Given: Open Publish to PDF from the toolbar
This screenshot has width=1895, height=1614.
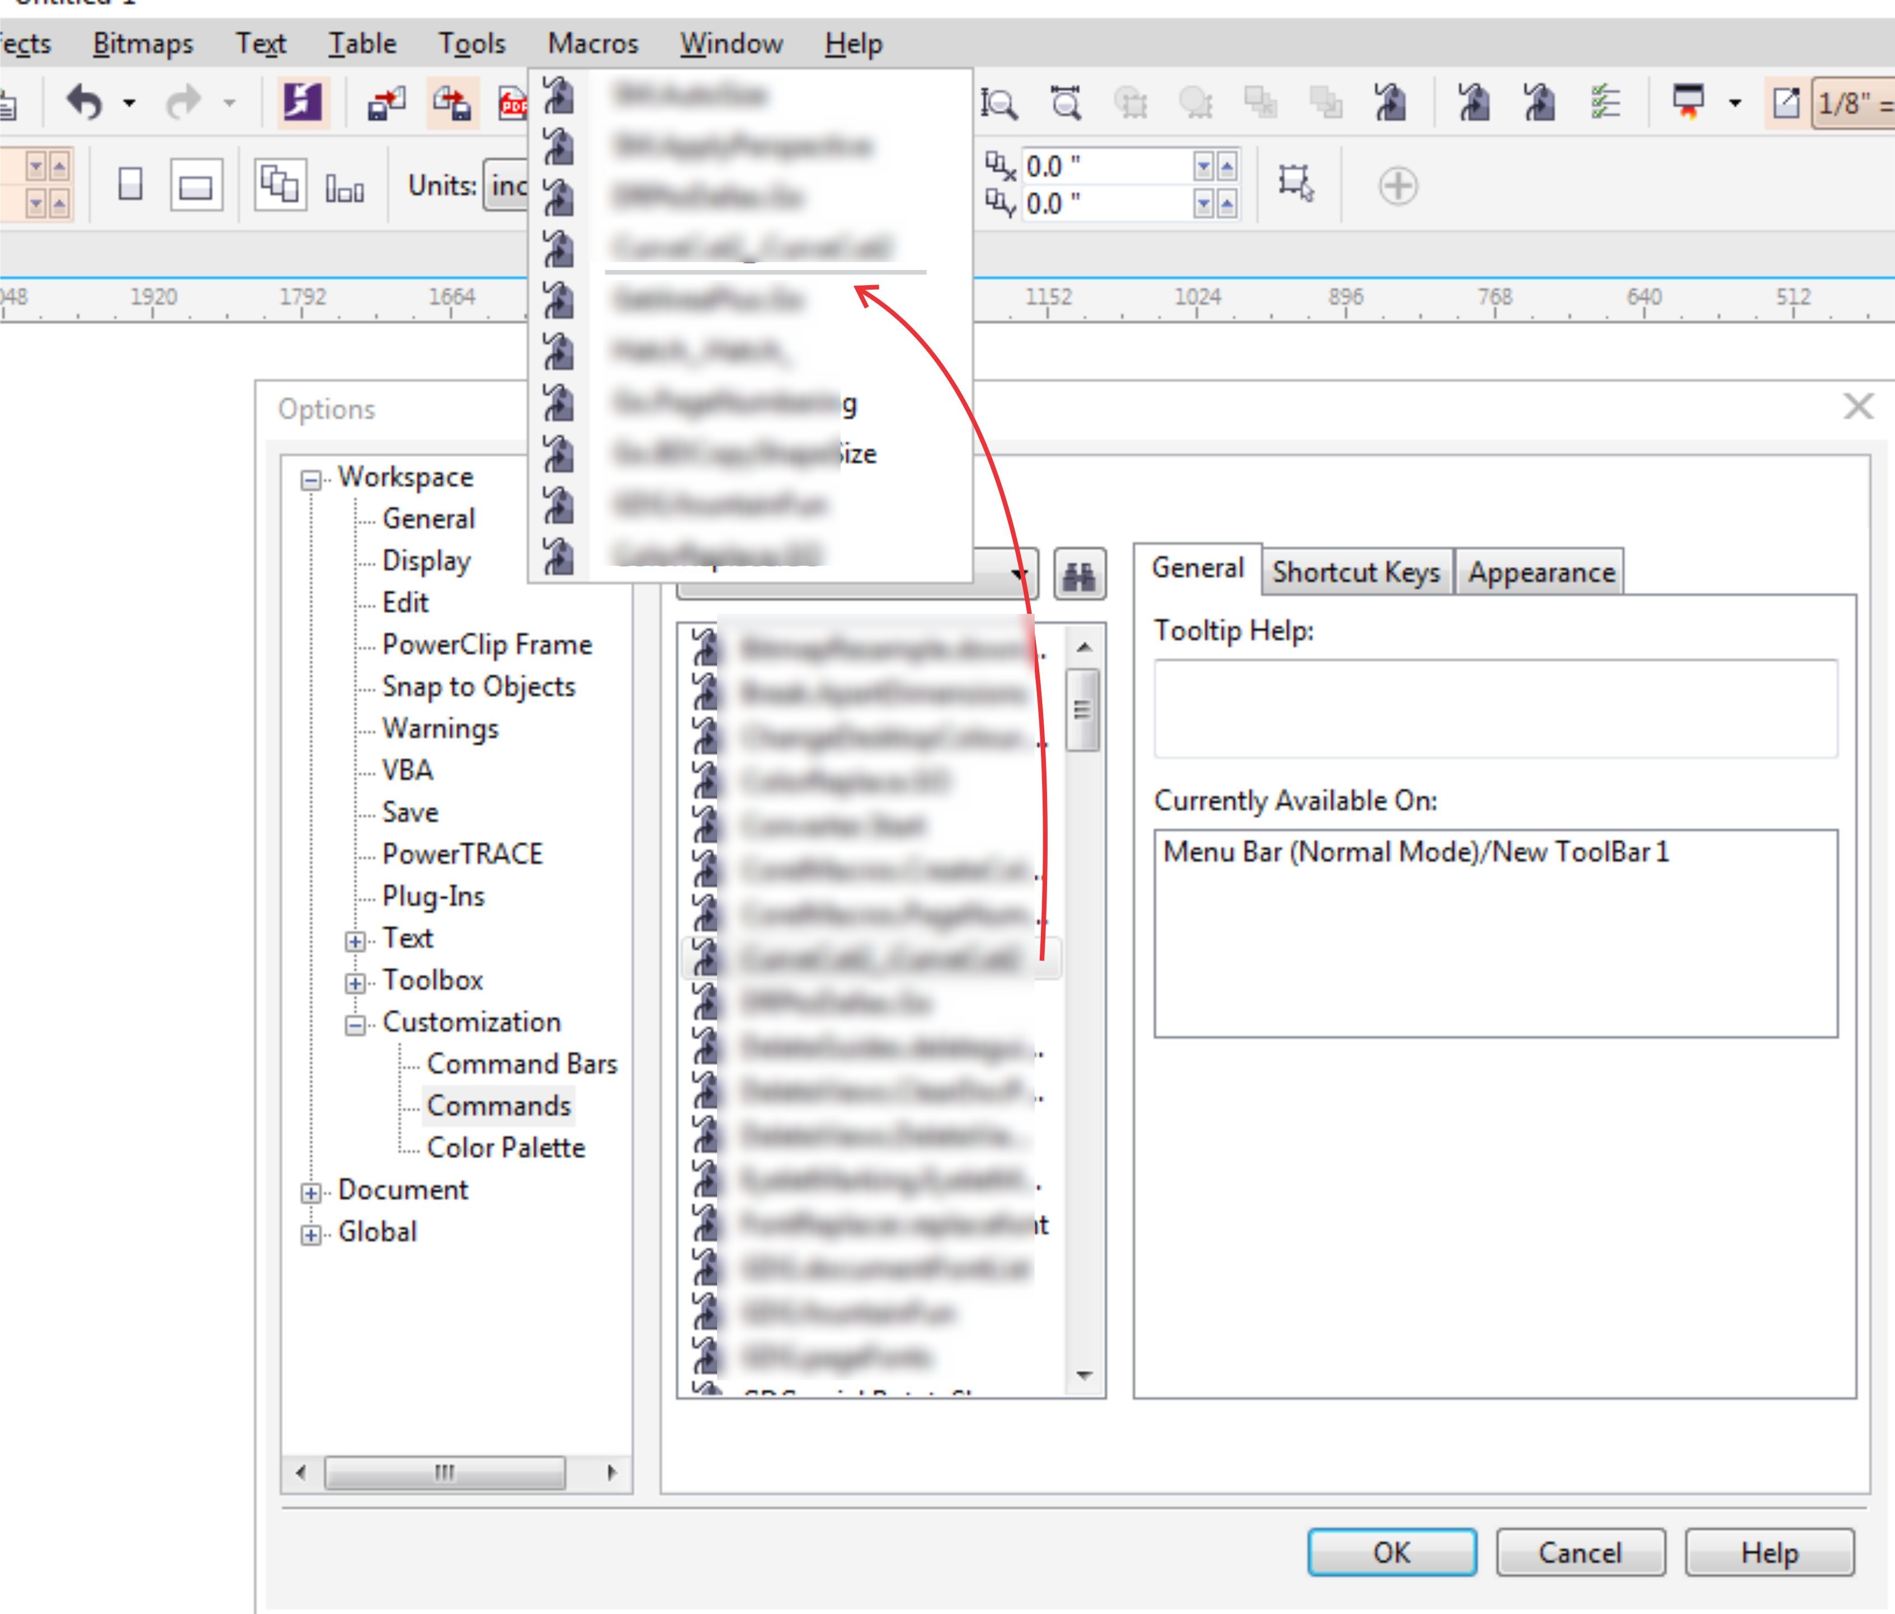Looking at the screenshot, I should click(x=514, y=103).
